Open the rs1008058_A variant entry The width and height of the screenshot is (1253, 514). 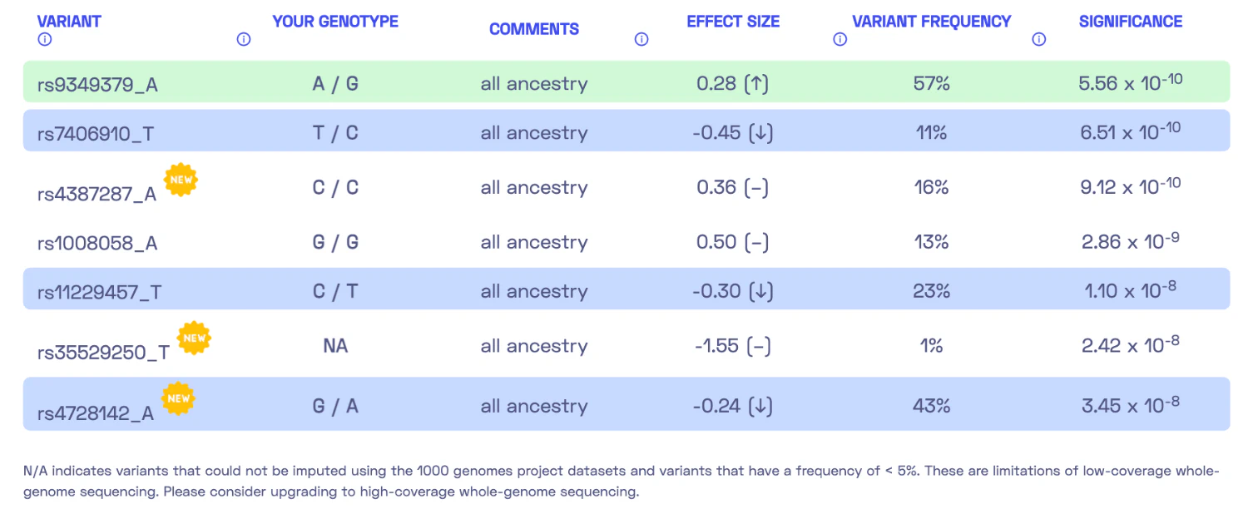[x=97, y=243]
